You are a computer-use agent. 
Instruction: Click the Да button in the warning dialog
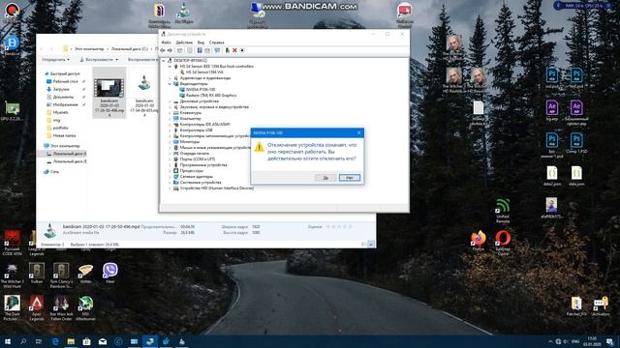325,178
